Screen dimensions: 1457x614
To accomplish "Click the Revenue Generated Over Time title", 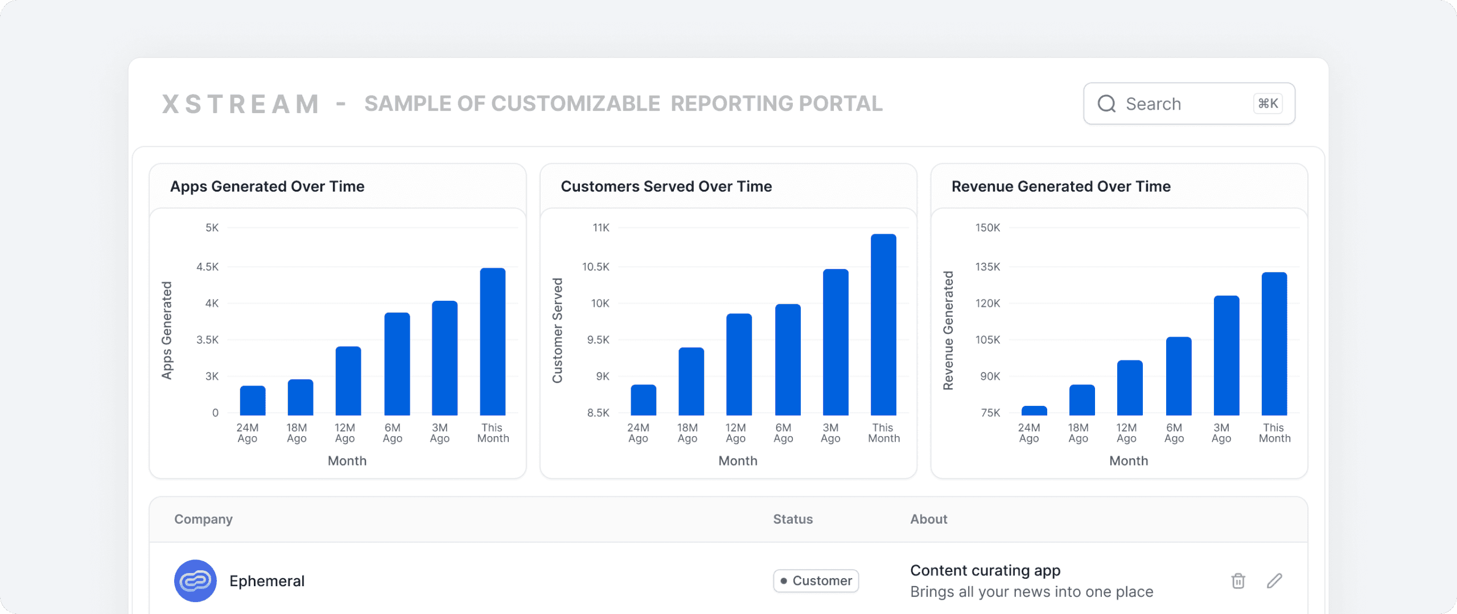I will click(1061, 186).
